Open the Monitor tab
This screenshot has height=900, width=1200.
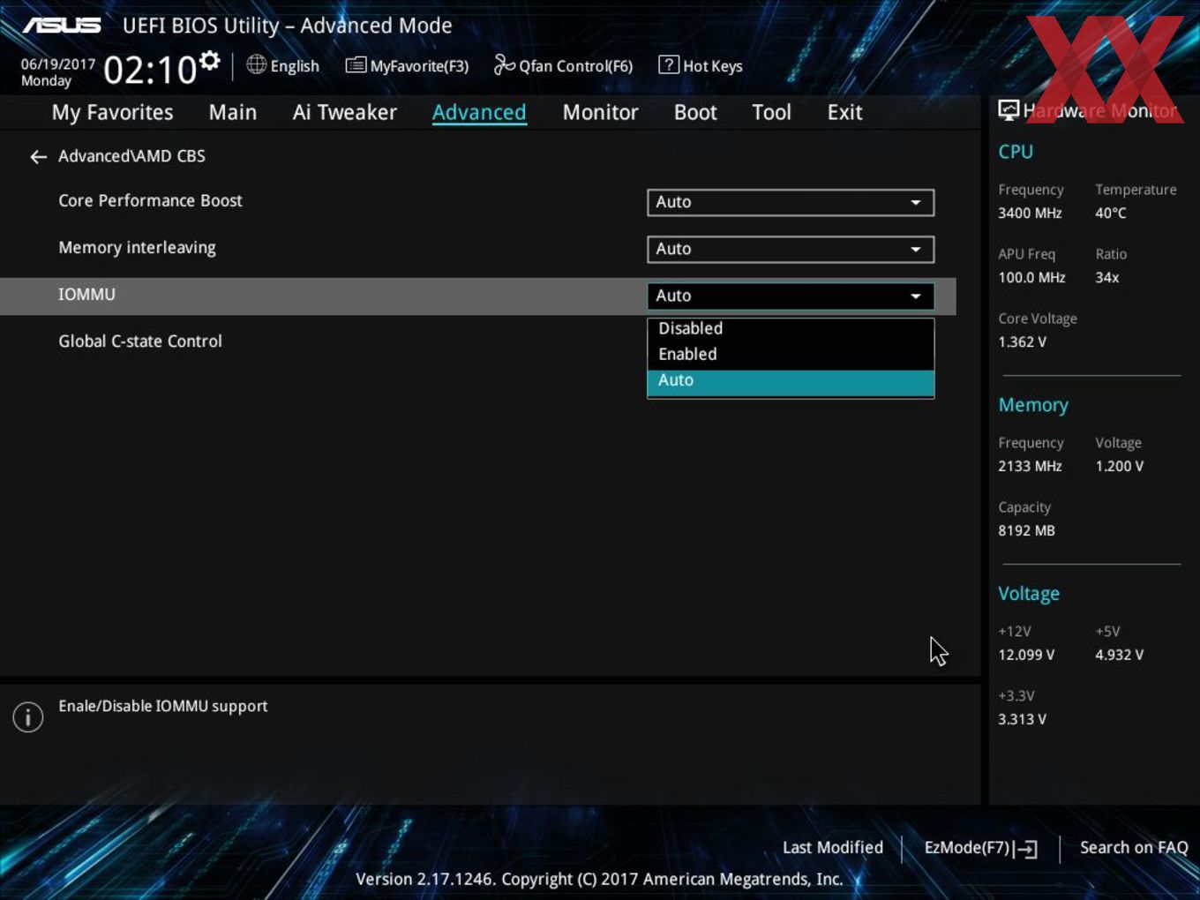[x=600, y=112]
